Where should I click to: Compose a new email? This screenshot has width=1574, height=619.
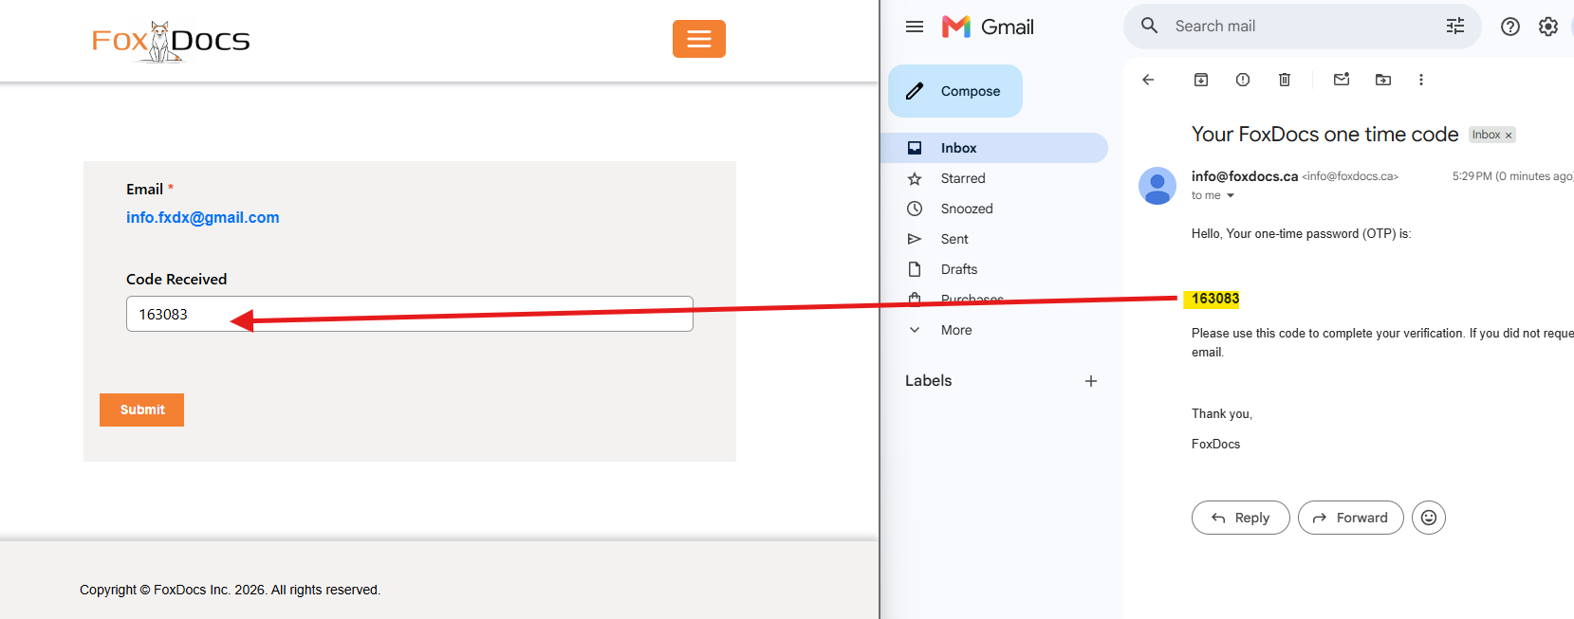(955, 91)
